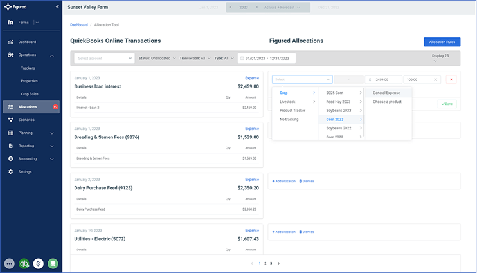477x273 pixels.
Task: Select Feed Hay 2023 crop
Action: 341,102
